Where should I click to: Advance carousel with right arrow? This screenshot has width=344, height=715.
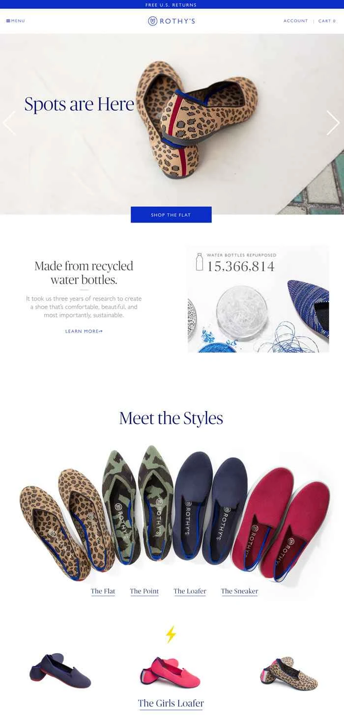coord(333,123)
